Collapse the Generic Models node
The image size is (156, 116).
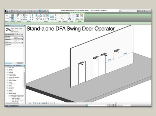coord(7,94)
